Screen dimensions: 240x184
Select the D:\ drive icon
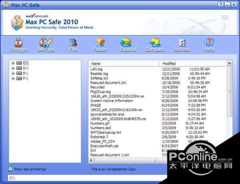coord(19,68)
